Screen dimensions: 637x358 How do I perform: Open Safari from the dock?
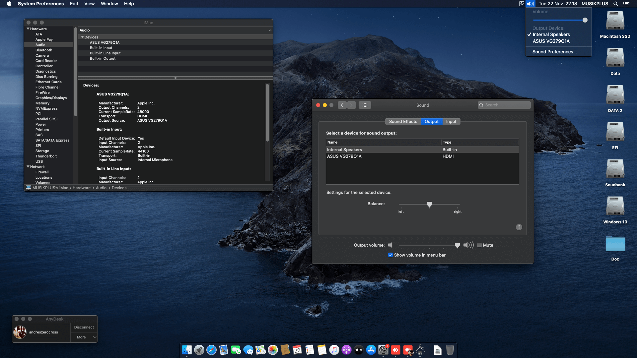(x=211, y=350)
